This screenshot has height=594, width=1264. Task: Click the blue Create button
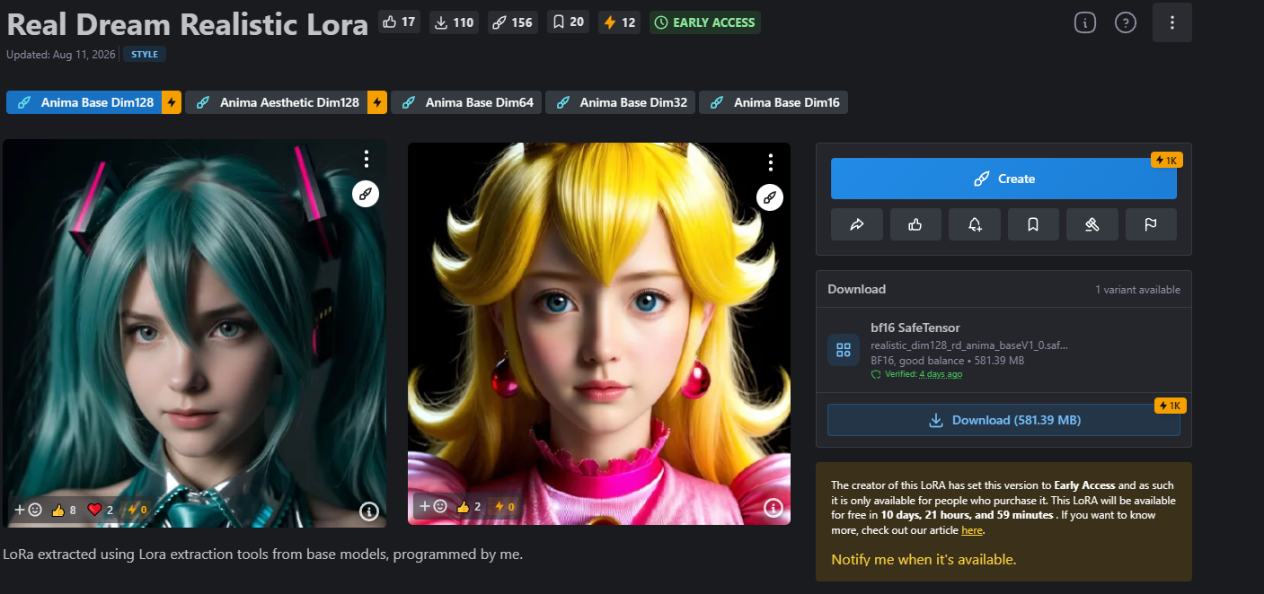(1003, 179)
